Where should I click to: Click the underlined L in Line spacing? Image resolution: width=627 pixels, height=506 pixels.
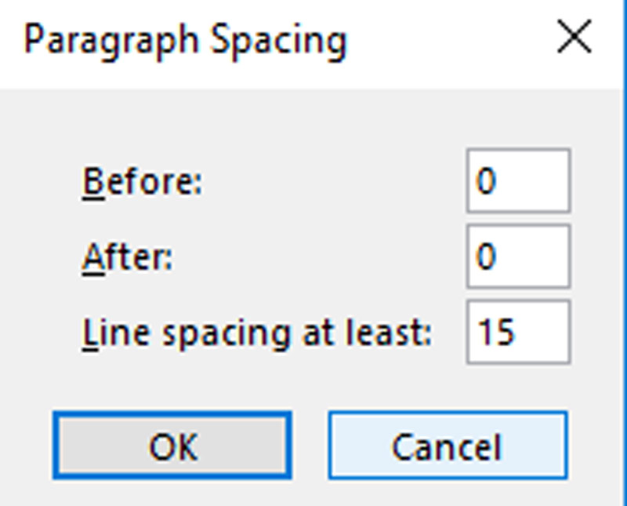pos(89,333)
